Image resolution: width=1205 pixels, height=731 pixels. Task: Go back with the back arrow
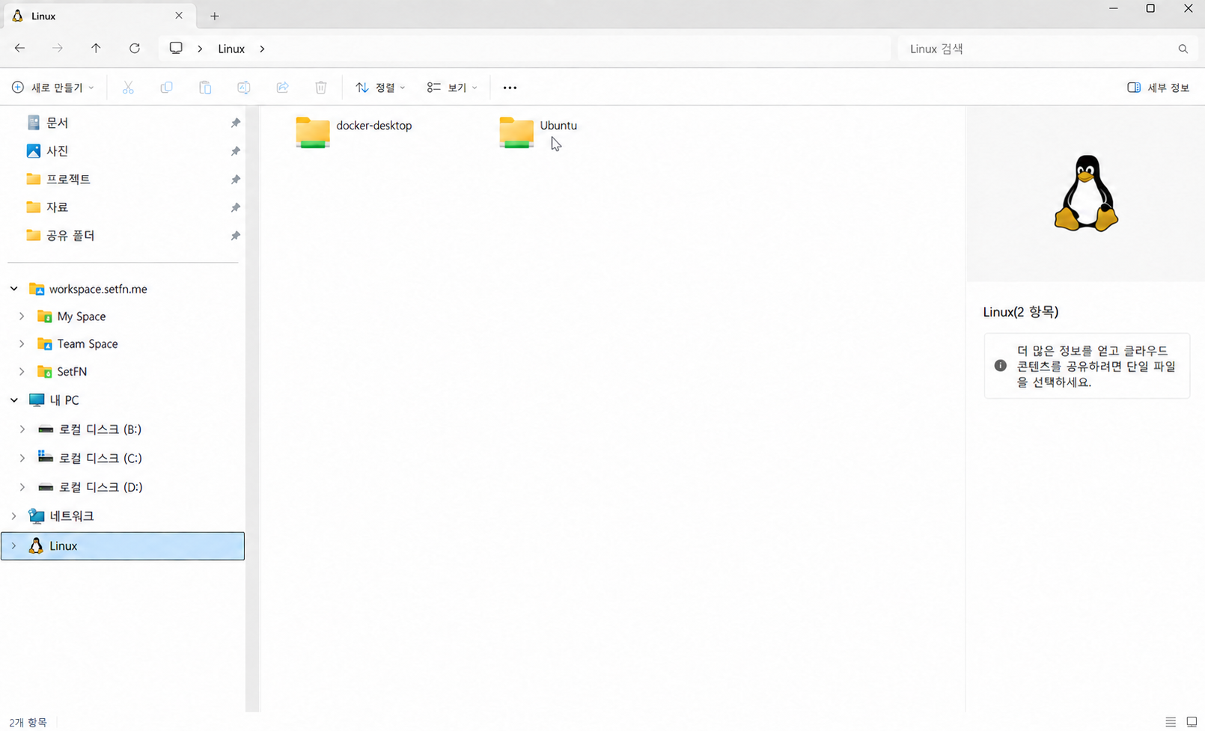pyautogui.click(x=20, y=49)
